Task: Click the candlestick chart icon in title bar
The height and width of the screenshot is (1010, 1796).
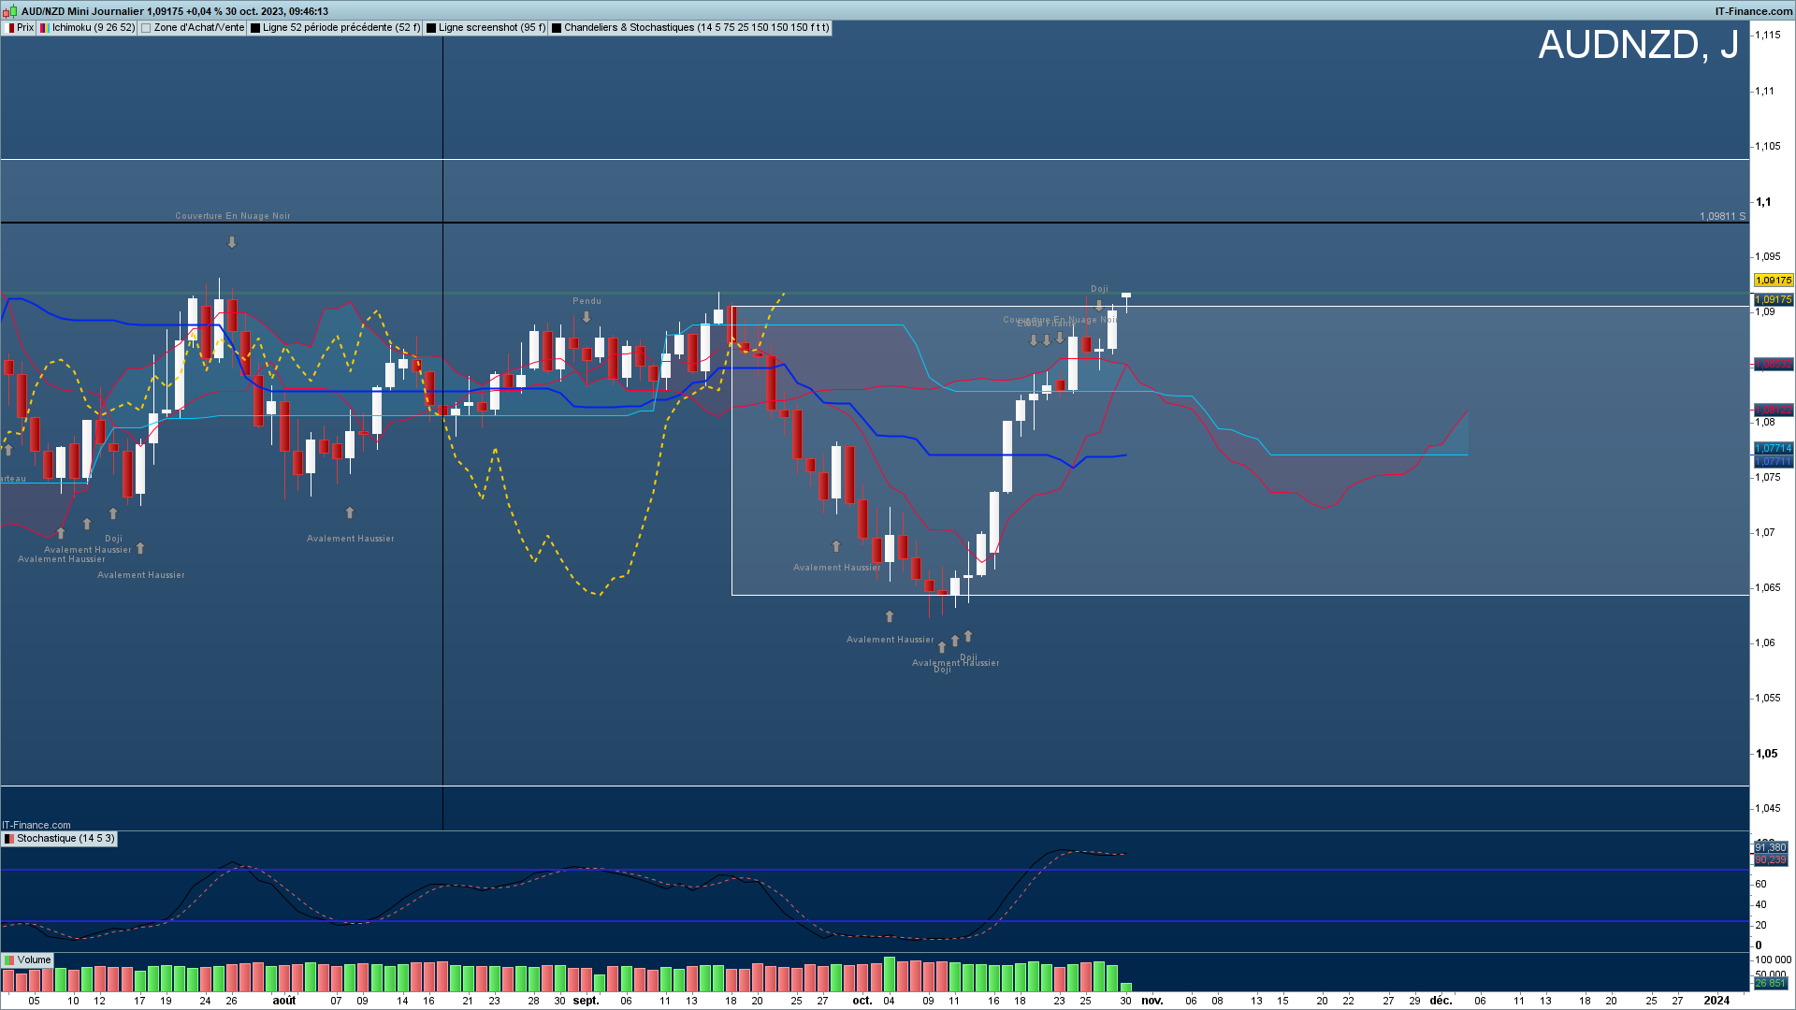Action: (x=9, y=11)
